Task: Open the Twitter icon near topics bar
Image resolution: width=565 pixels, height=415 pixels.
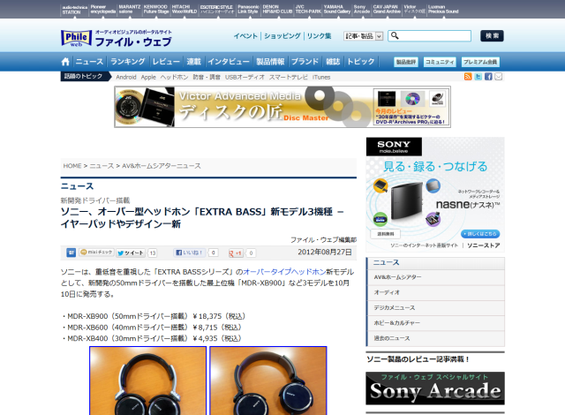Action: click(x=478, y=76)
